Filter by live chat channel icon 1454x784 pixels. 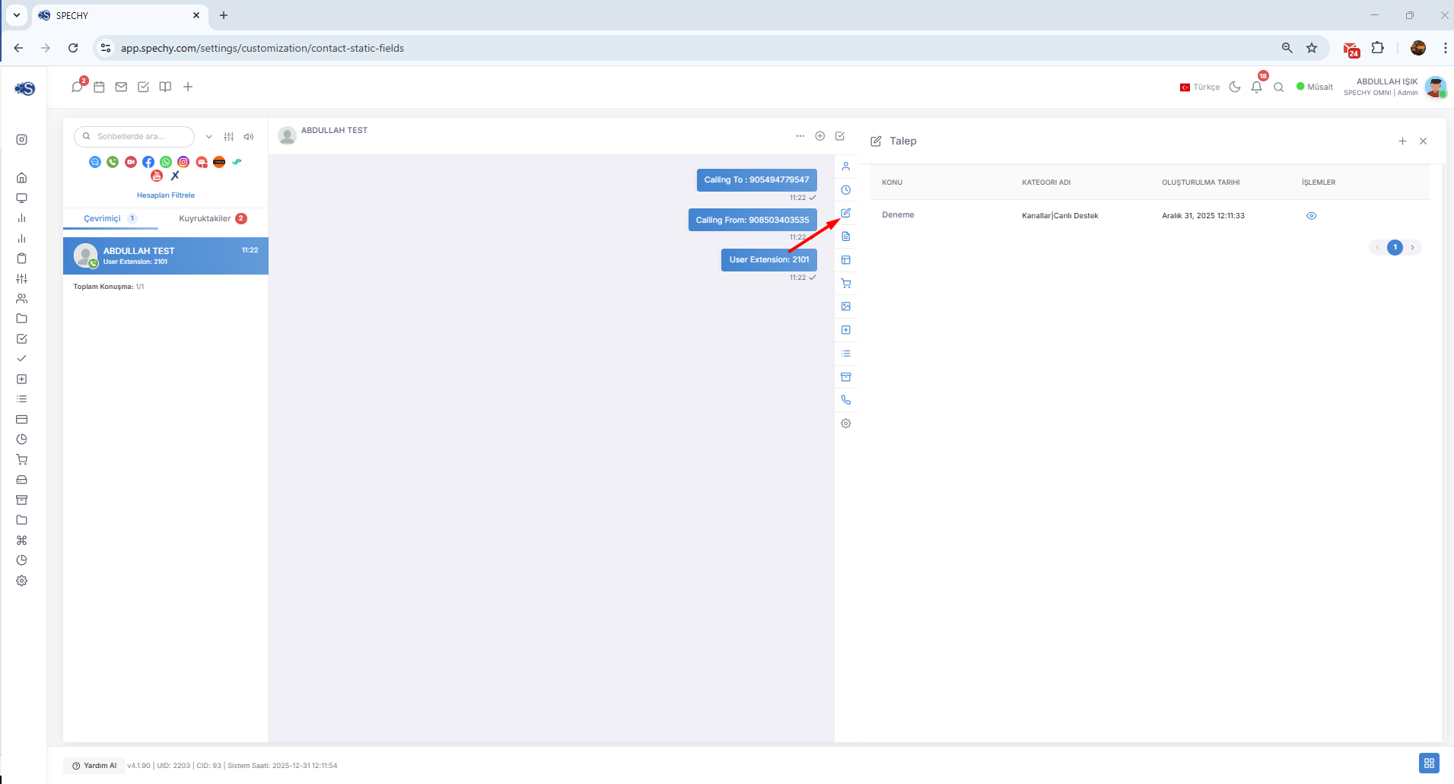(x=95, y=162)
